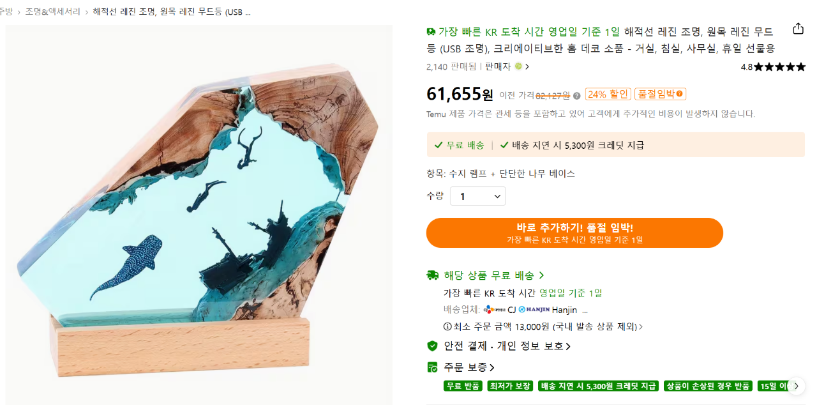The image size is (817, 405).
Task: Click the 24% 할인 discount badge
Action: pyautogui.click(x=608, y=94)
